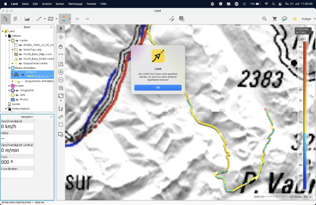Image resolution: width=316 pixels, height=205 pixels.
Task: Click the GPS center location icon
Action: coord(61,37)
